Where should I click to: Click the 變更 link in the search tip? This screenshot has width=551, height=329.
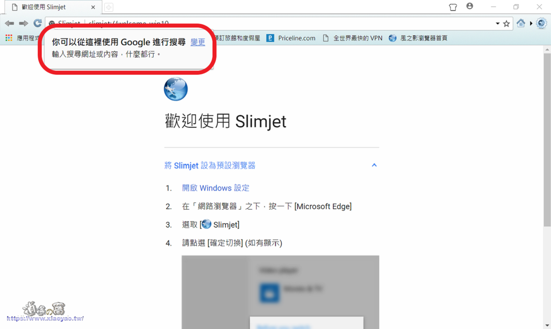[198, 42]
